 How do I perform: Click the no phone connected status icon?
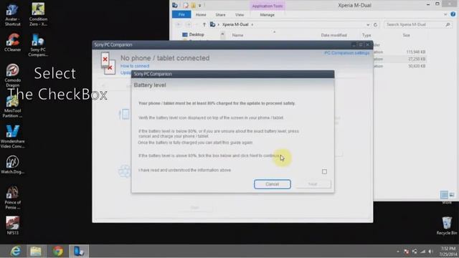[x=108, y=63]
